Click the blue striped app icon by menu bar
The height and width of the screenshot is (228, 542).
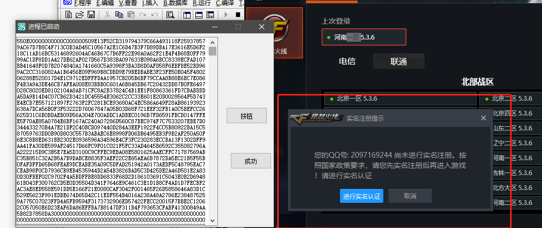coord(66,3)
